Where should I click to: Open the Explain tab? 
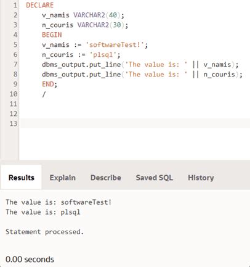pyautogui.click(x=63, y=178)
